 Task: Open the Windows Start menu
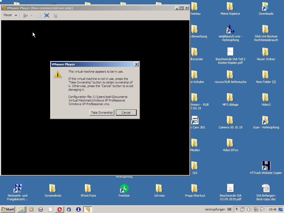click(8, 209)
